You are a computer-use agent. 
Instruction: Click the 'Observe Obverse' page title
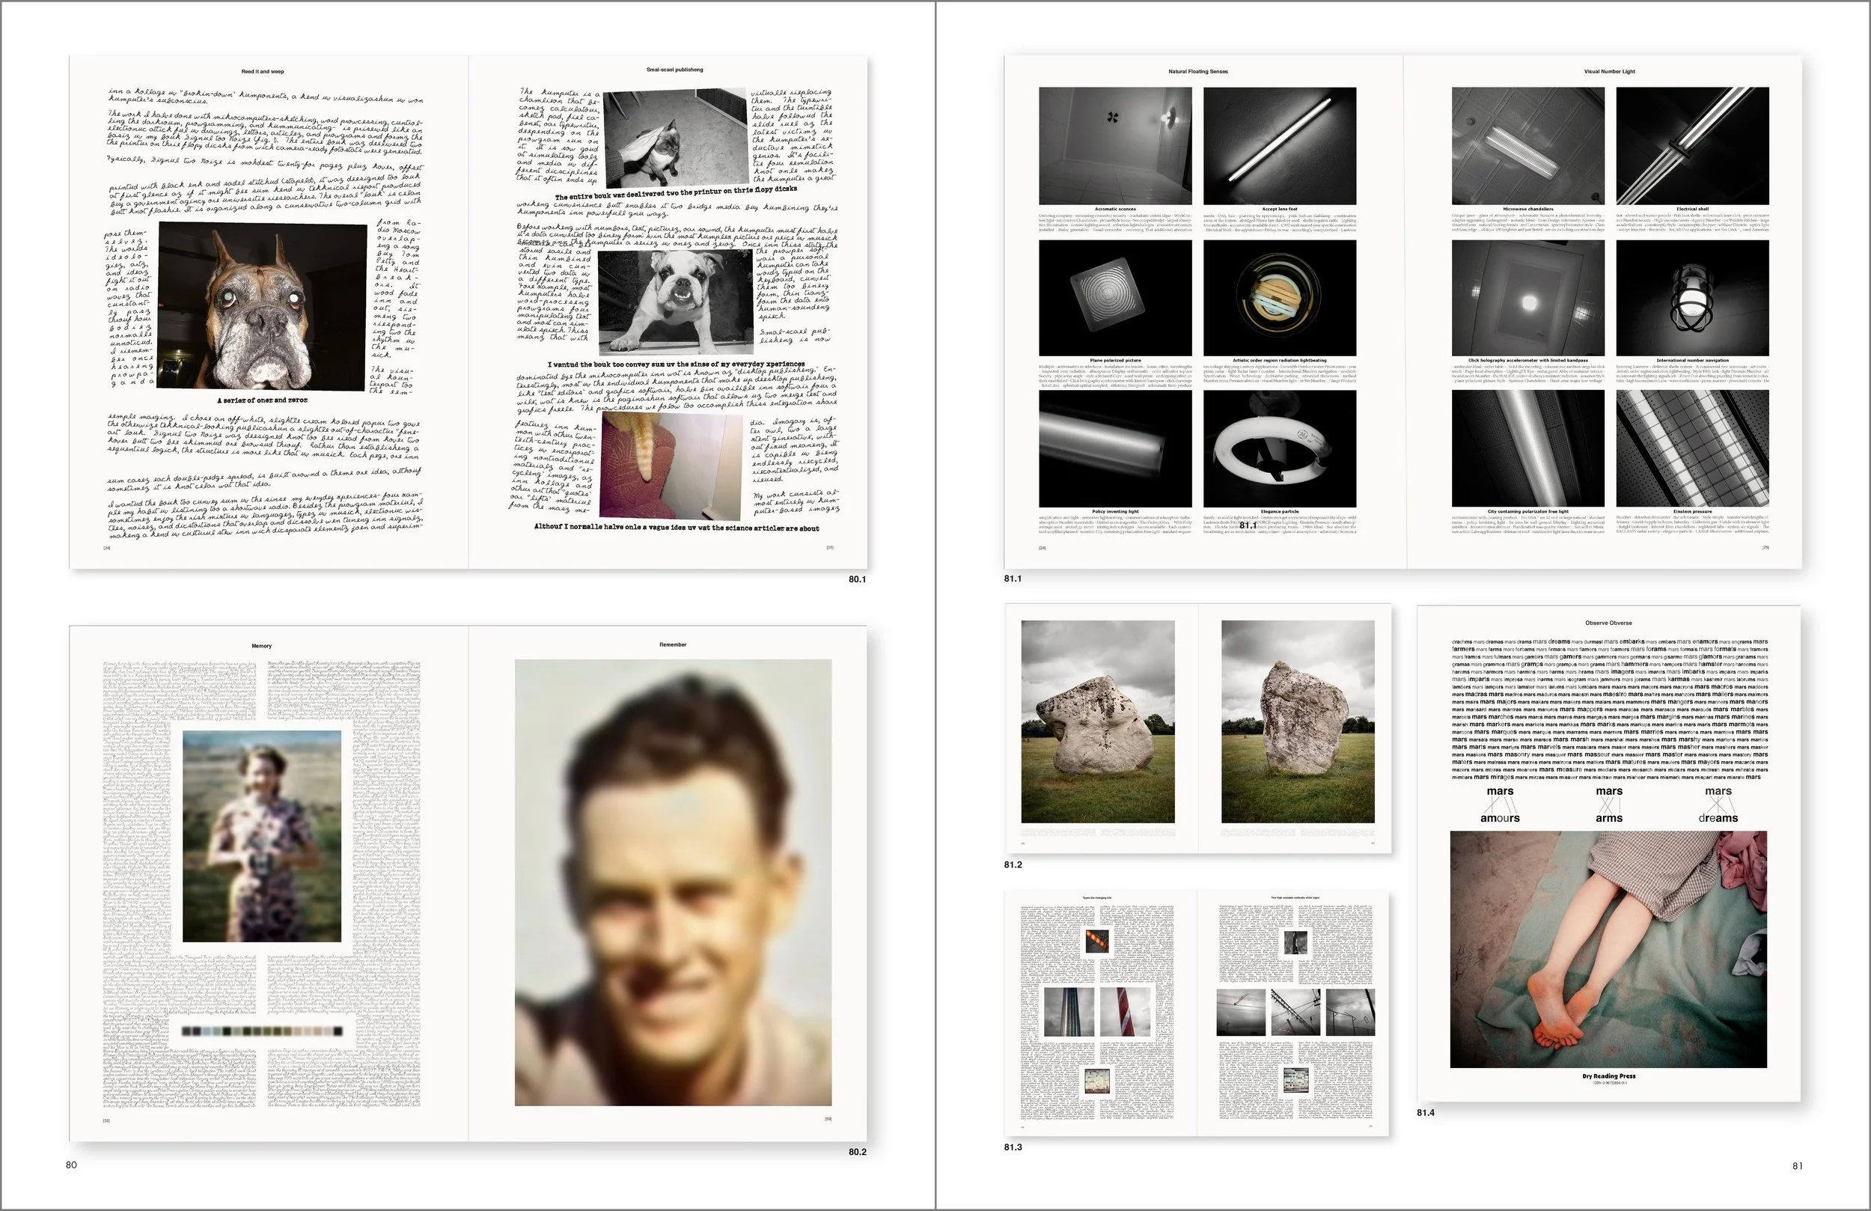pos(1608,623)
